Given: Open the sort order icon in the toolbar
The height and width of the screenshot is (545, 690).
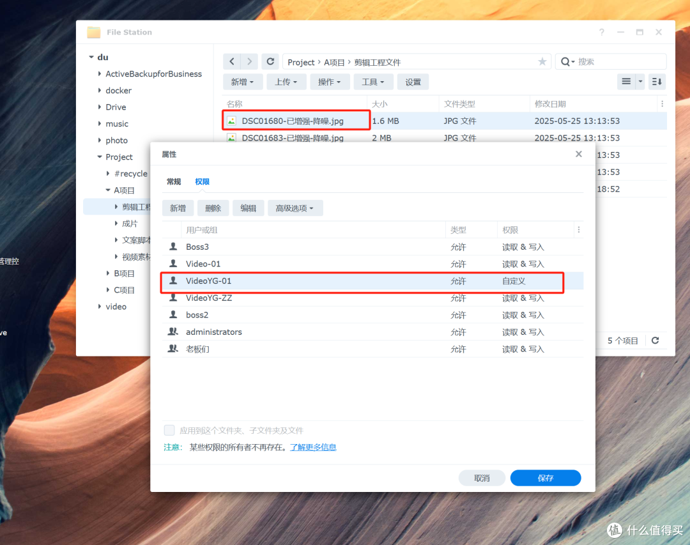Looking at the screenshot, I should [x=657, y=81].
